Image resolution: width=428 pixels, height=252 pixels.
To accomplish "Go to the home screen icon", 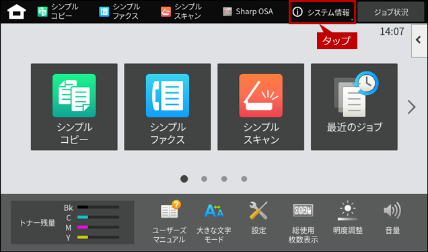I will [x=16, y=11].
